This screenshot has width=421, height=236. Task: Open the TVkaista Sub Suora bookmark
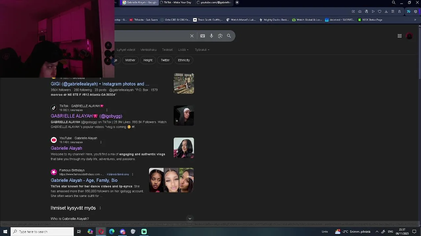click(x=143, y=20)
